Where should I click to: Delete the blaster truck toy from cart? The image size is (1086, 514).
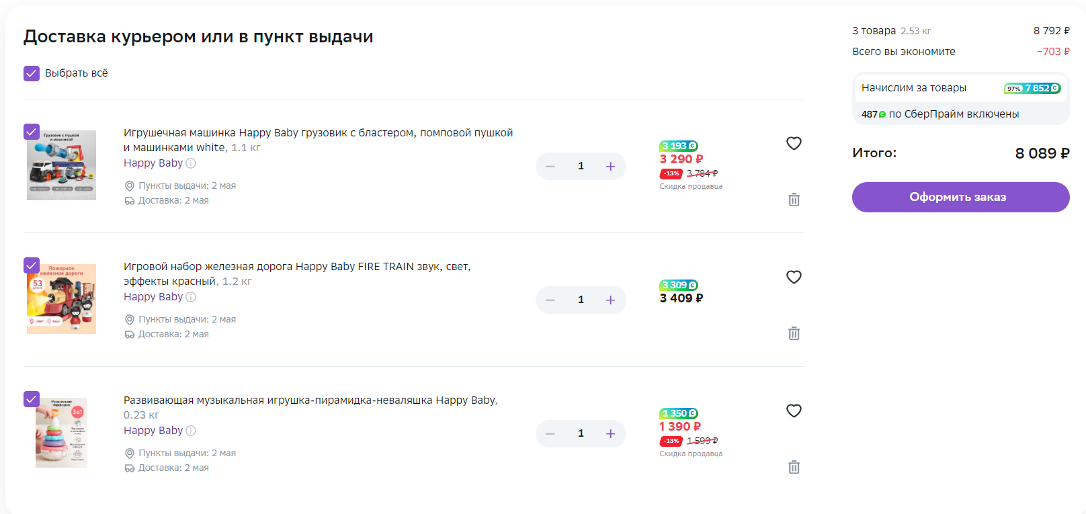pyautogui.click(x=794, y=200)
